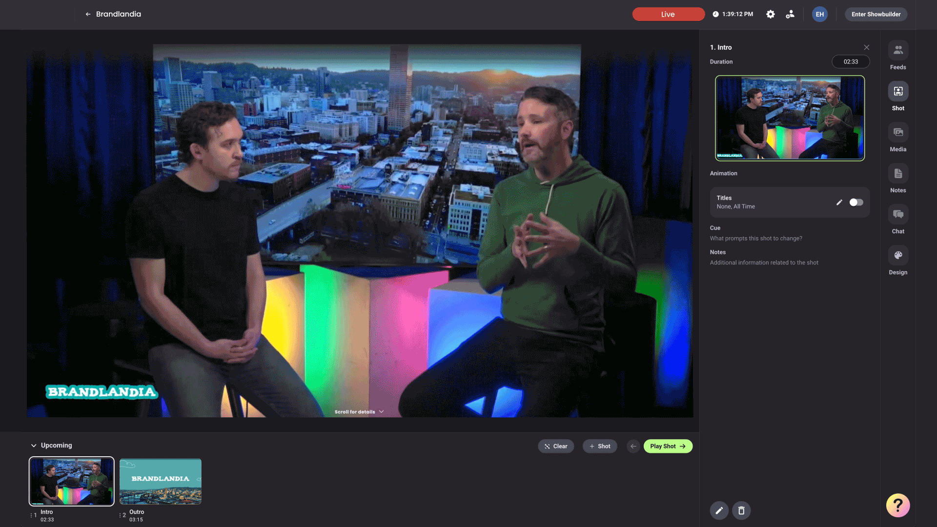This screenshot has width=937, height=527.
Task: Edit Titles with the pencil icon
Action: click(839, 202)
